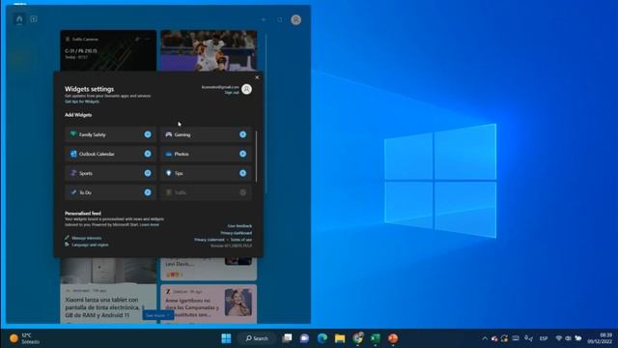
Task: Click the ESP language indicator
Action: click(x=544, y=338)
